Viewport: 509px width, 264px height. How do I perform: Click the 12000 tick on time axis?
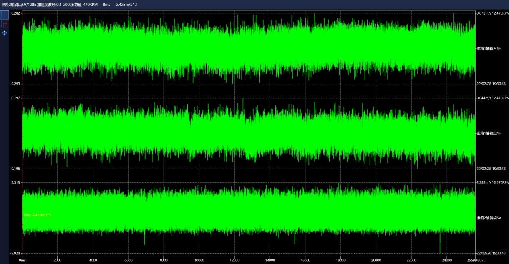pyautogui.click(x=234, y=260)
